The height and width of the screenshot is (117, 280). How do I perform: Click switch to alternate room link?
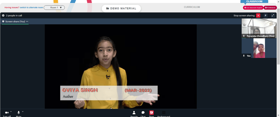pos(31,8)
